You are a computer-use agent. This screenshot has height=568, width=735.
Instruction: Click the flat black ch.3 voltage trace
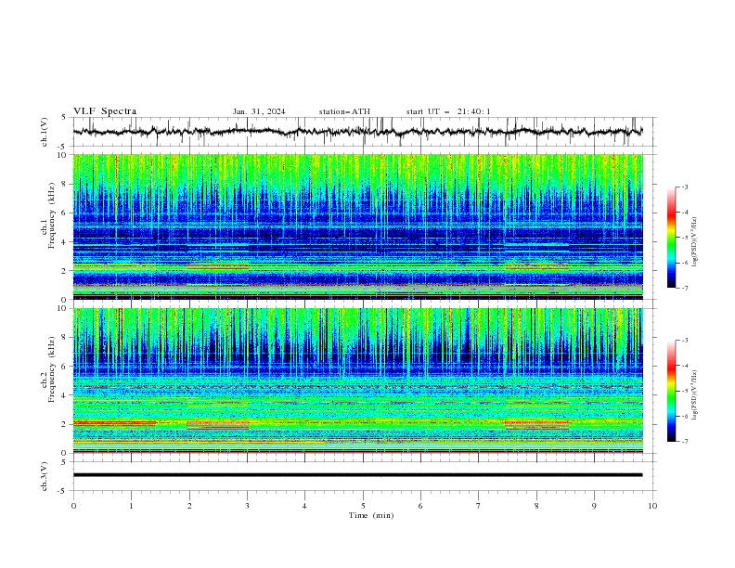[357, 475]
